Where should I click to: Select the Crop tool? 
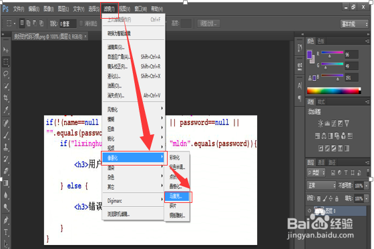coord(6,97)
